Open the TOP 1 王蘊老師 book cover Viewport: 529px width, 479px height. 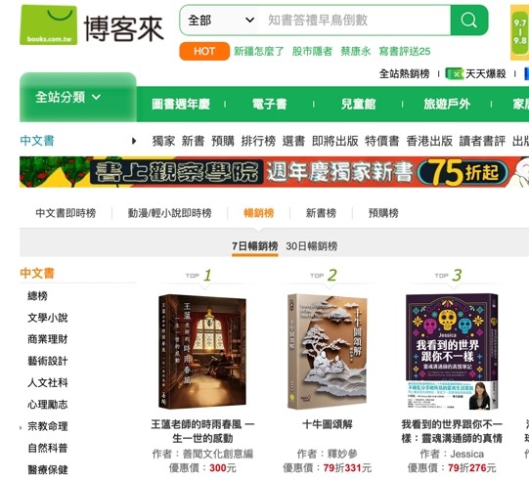coord(202,352)
